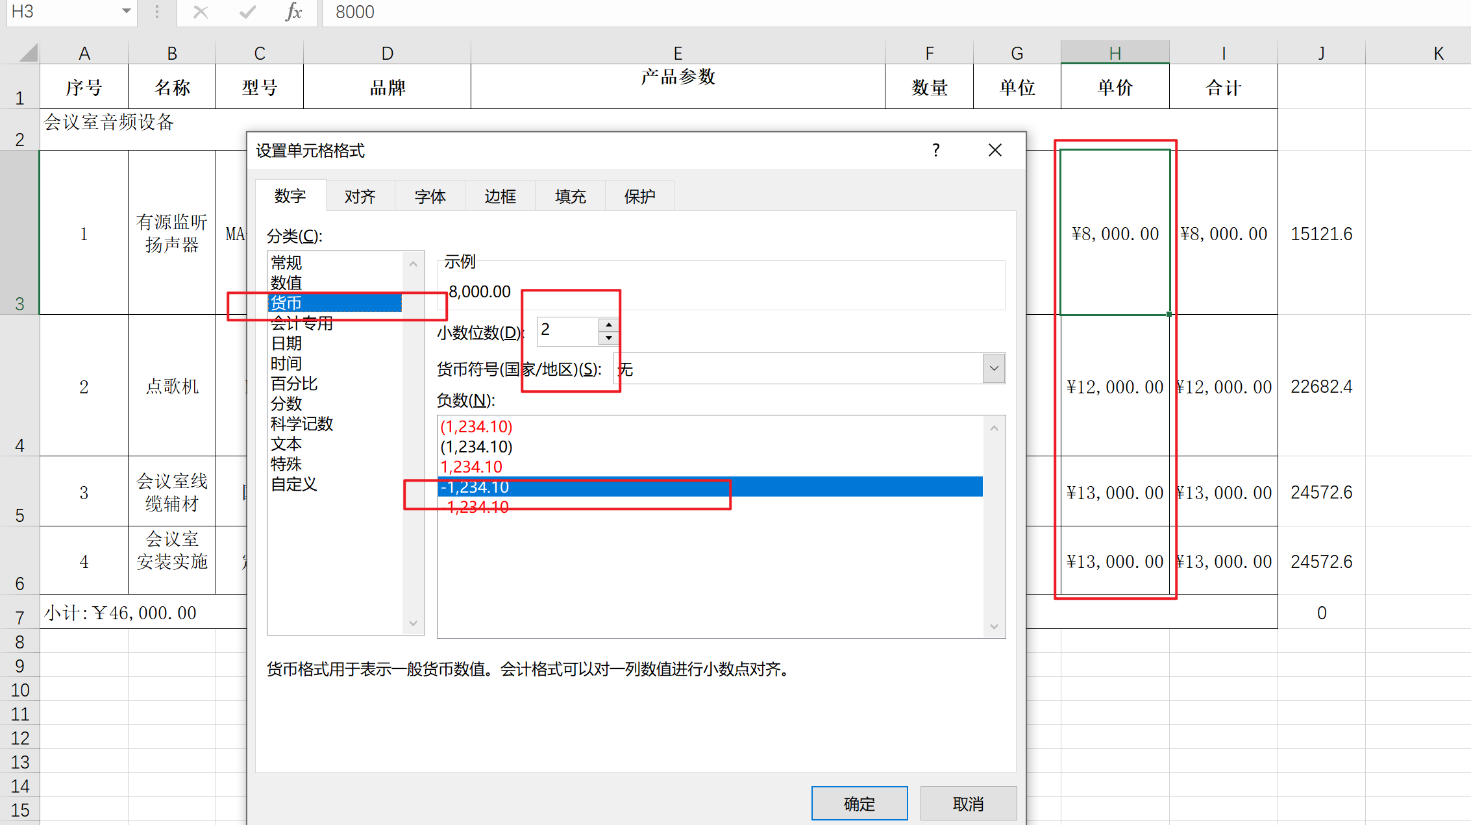
Task: Click the 确定 button
Action: [x=859, y=804]
